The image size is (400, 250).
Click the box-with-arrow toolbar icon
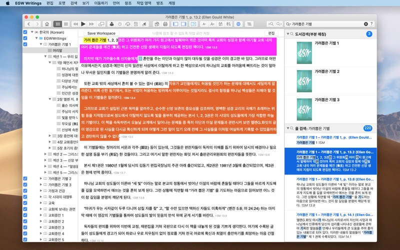136,24
